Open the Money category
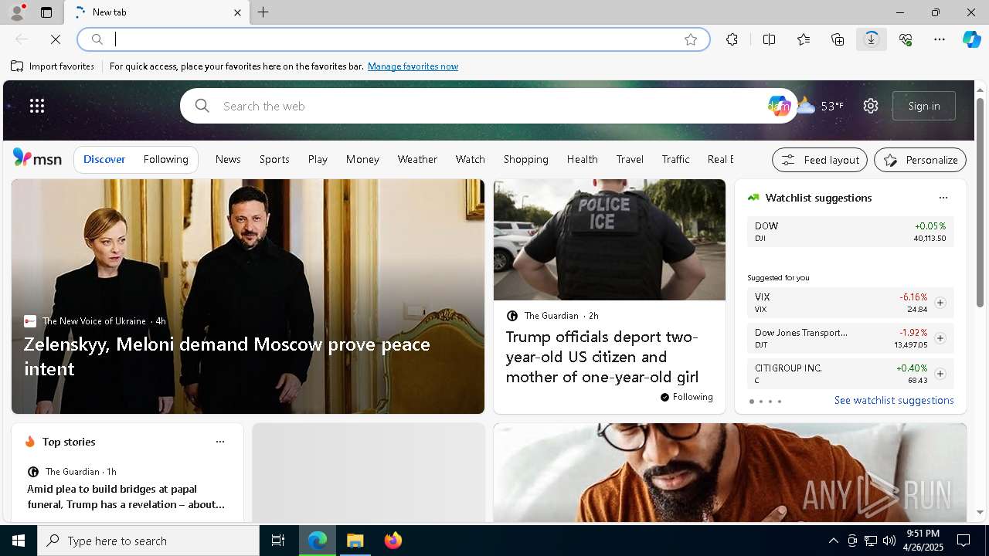This screenshot has height=556, width=989. 362,159
